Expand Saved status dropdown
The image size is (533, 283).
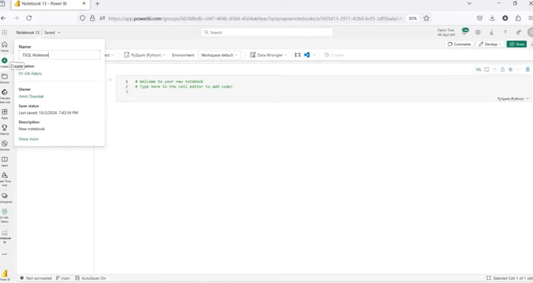tap(52, 33)
